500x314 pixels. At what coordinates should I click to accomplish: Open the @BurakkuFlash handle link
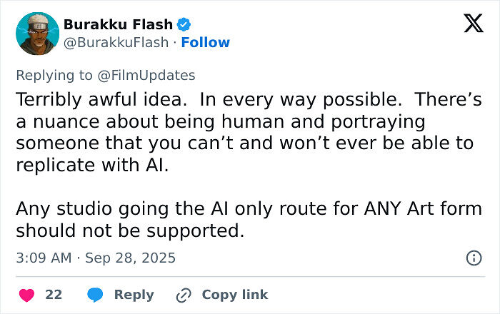(x=116, y=43)
